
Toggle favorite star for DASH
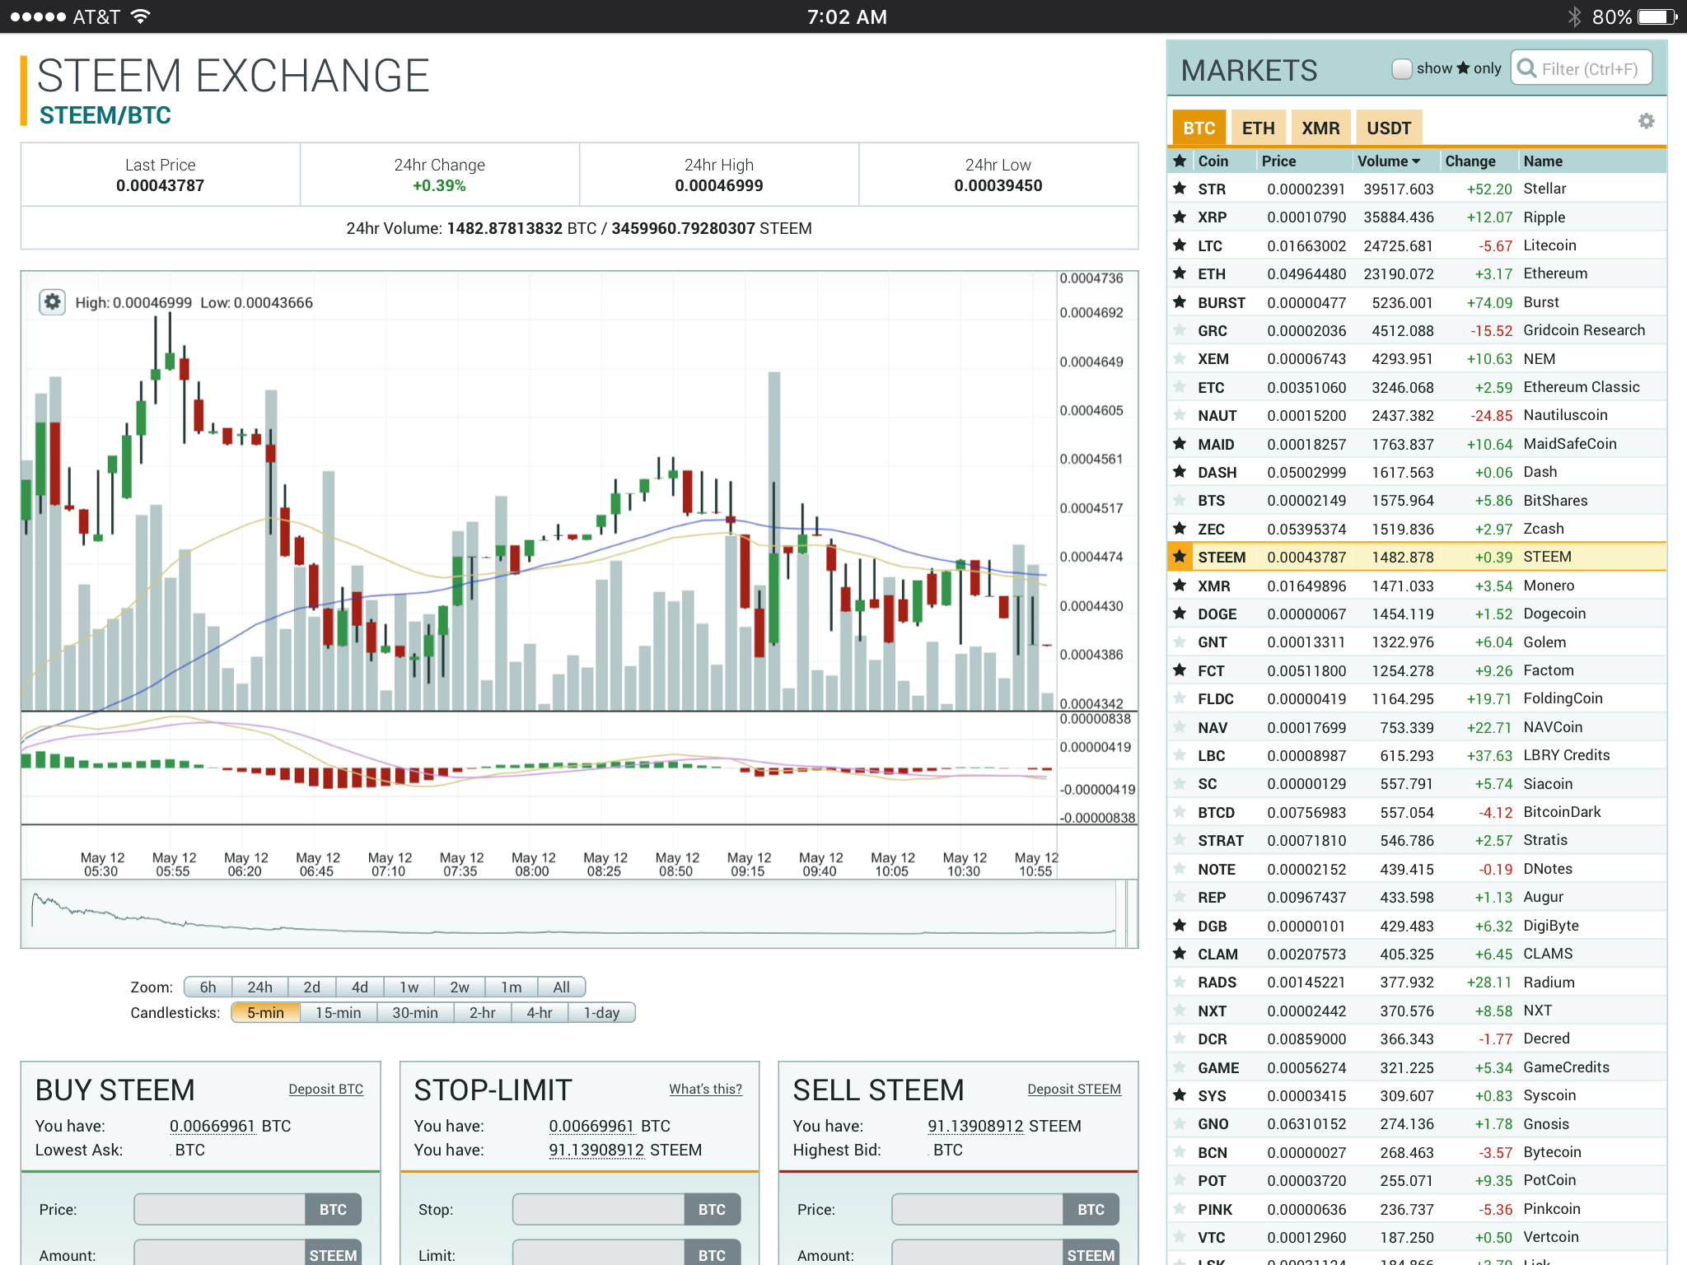(x=1180, y=472)
